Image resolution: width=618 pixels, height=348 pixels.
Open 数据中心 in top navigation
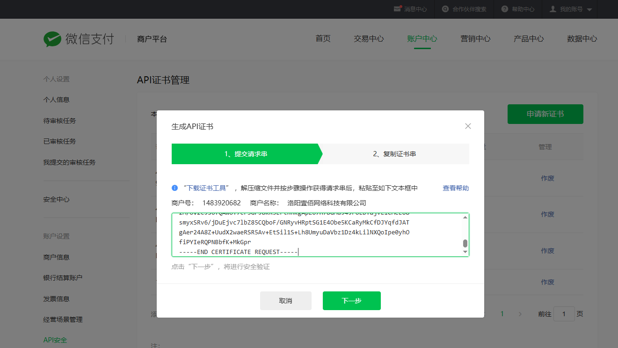tap(582, 39)
